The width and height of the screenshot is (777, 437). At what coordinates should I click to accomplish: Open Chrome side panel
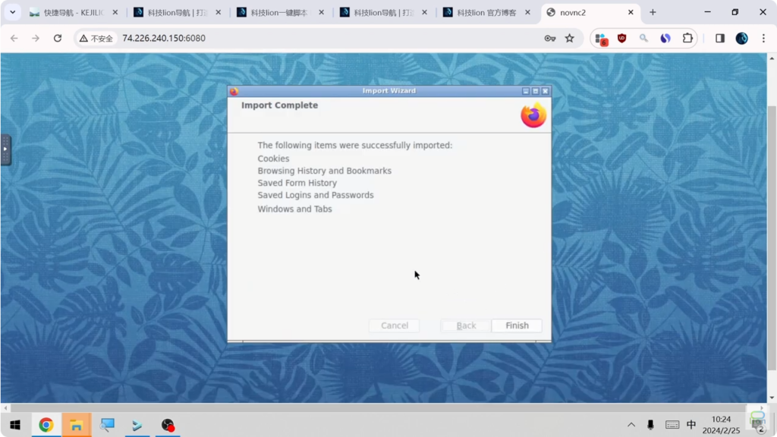click(720, 38)
